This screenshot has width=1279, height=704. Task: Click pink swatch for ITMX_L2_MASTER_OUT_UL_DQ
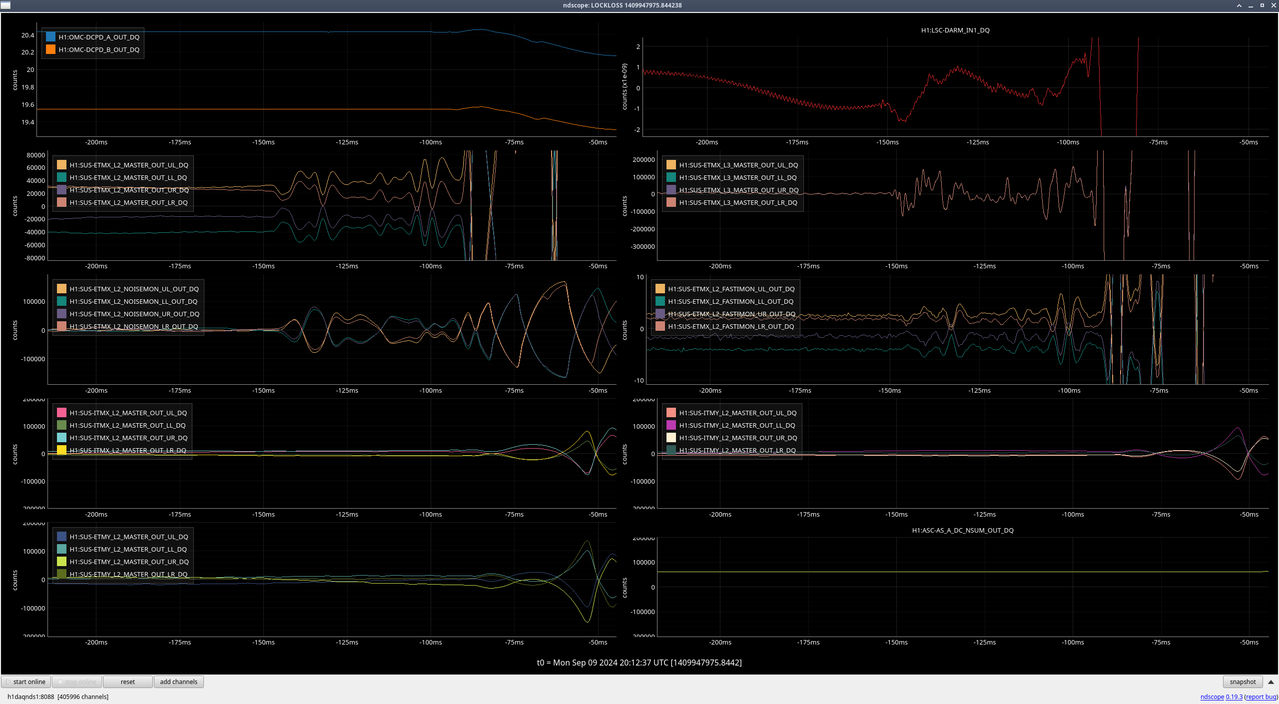point(61,413)
